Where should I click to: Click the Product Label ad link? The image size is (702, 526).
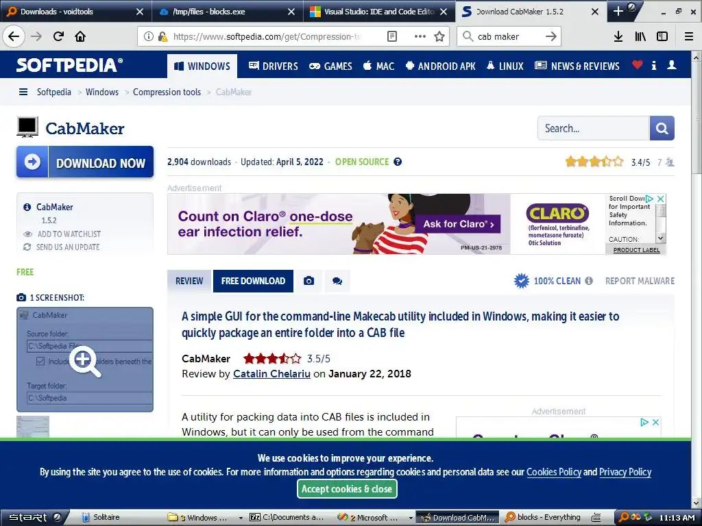point(636,250)
